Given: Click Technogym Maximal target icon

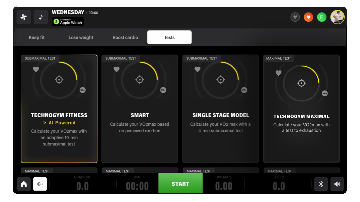Looking at the screenshot, I should click(x=301, y=83).
